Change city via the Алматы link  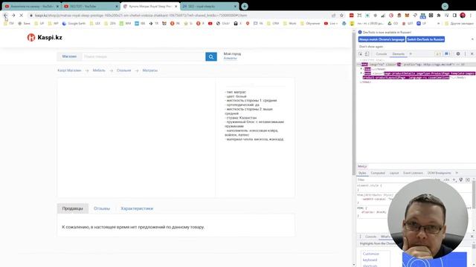230,58
